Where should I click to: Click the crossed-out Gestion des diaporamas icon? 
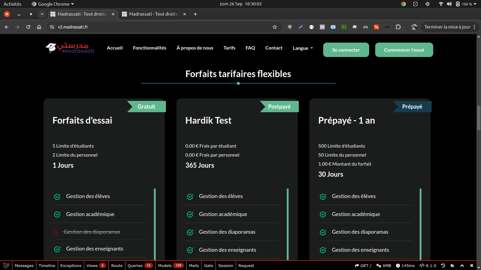coord(56,232)
